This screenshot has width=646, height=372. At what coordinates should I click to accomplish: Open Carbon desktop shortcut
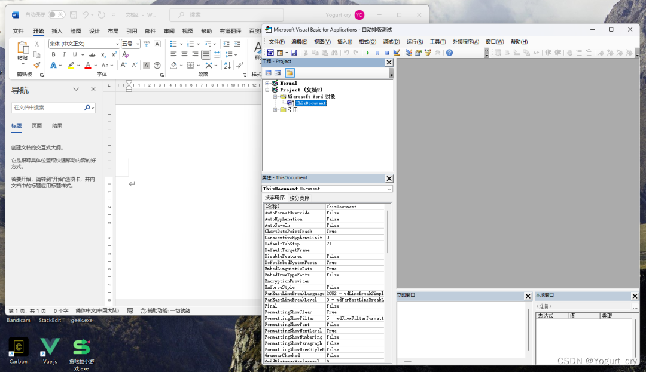[x=19, y=351]
